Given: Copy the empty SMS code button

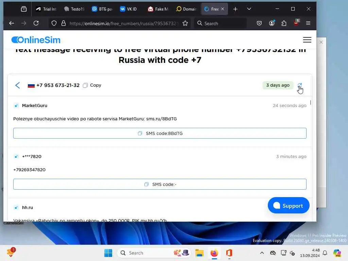Looking at the screenshot, I should (160, 184).
